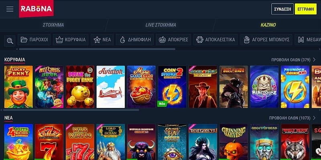This screenshot has height=160, width=321.
Task: Switch to the LIVE ΣΤΟΙΧΗΜΑ tab
Action: (161, 25)
